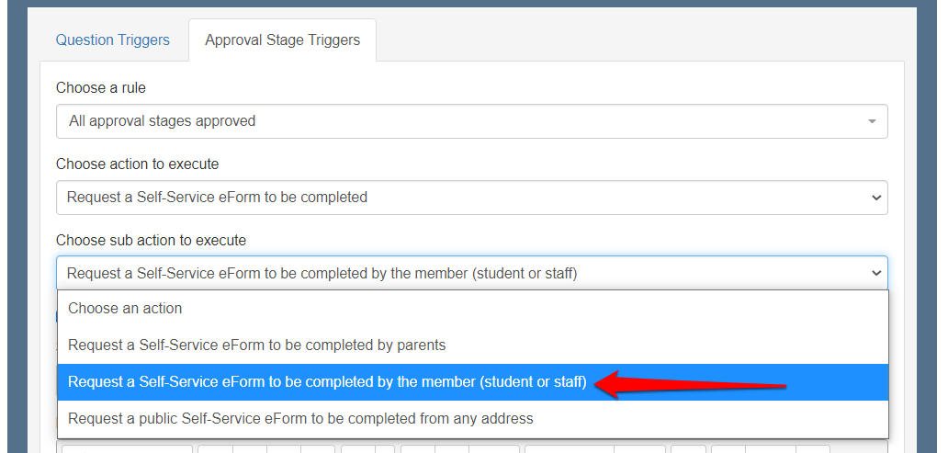Select the public Self-Service eForm 'any address' option
This screenshot has width=948, height=453.
coord(300,419)
